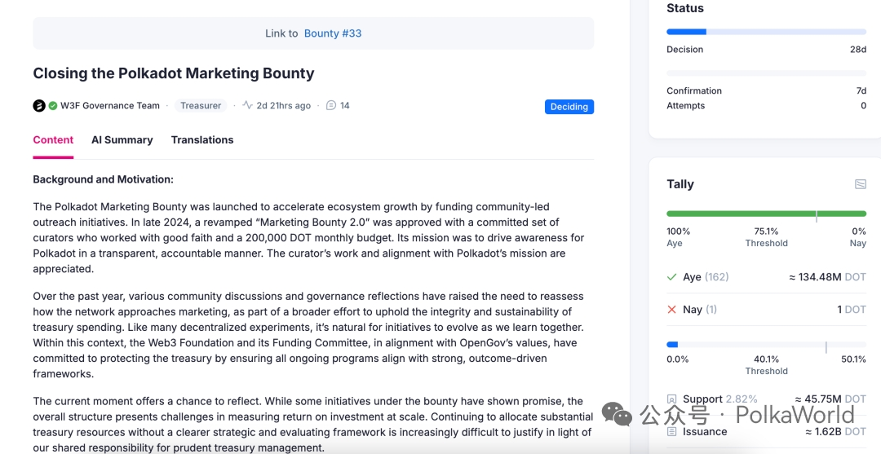The height and width of the screenshot is (454, 881).
Task: Select the Content tab
Action: coord(53,140)
